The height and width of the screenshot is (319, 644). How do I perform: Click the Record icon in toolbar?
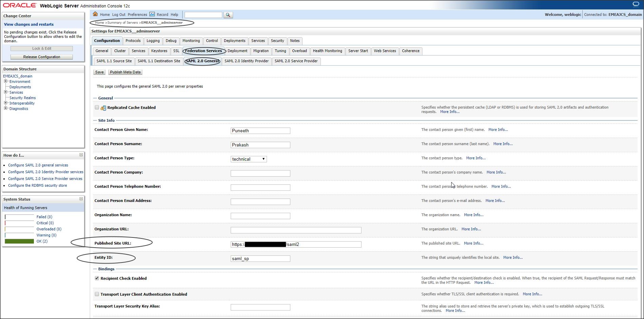tap(152, 14)
